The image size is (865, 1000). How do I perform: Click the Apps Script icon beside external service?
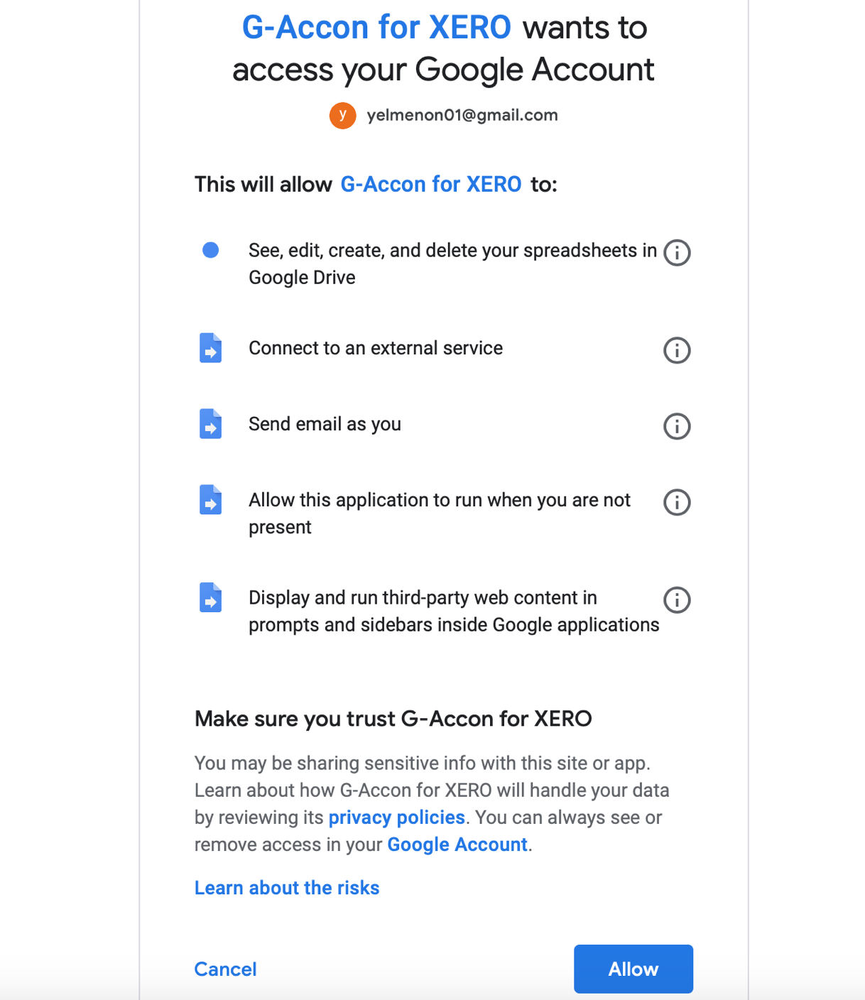tap(210, 348)
